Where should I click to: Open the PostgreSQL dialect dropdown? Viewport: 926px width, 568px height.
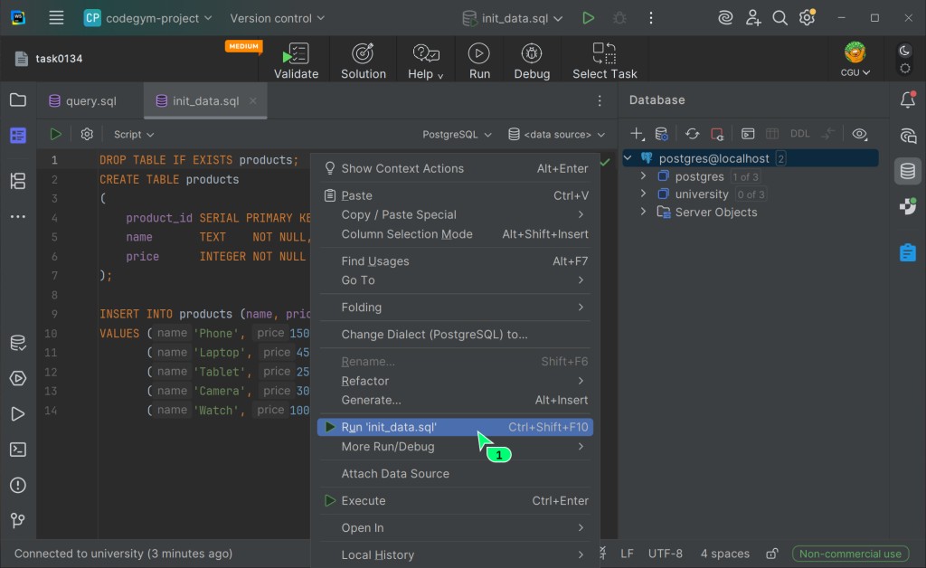tap(457, 134)
